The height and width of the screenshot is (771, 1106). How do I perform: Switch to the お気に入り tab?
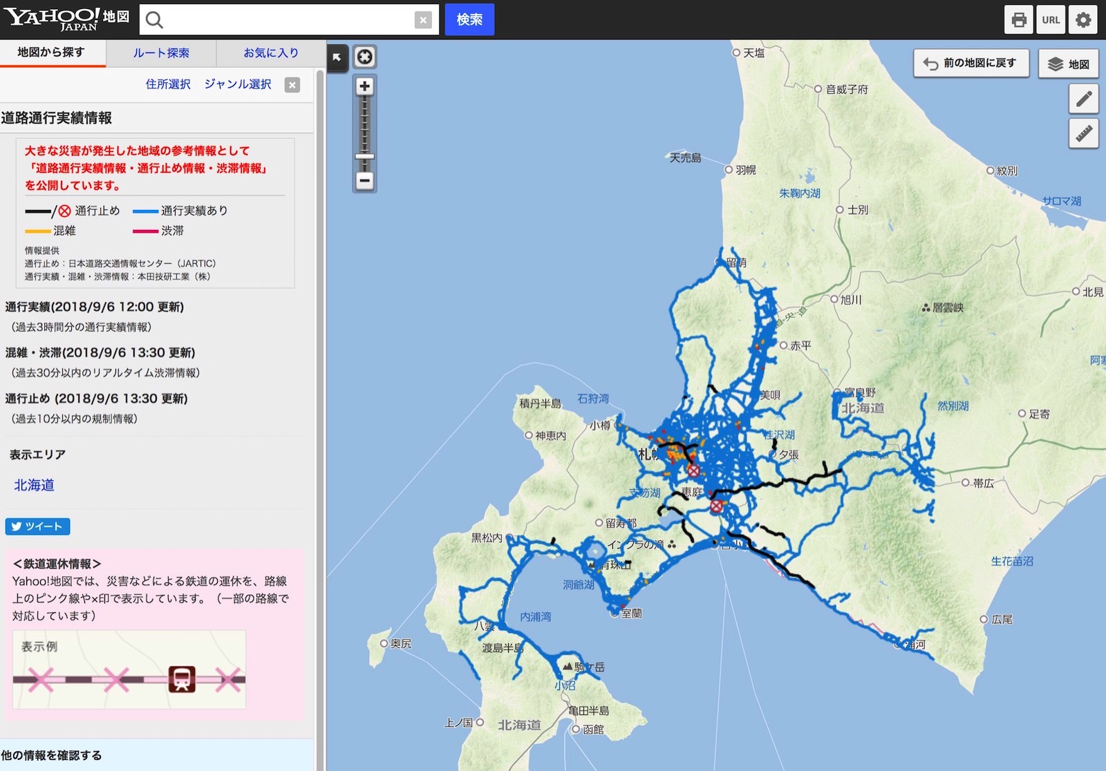[270, 53]
